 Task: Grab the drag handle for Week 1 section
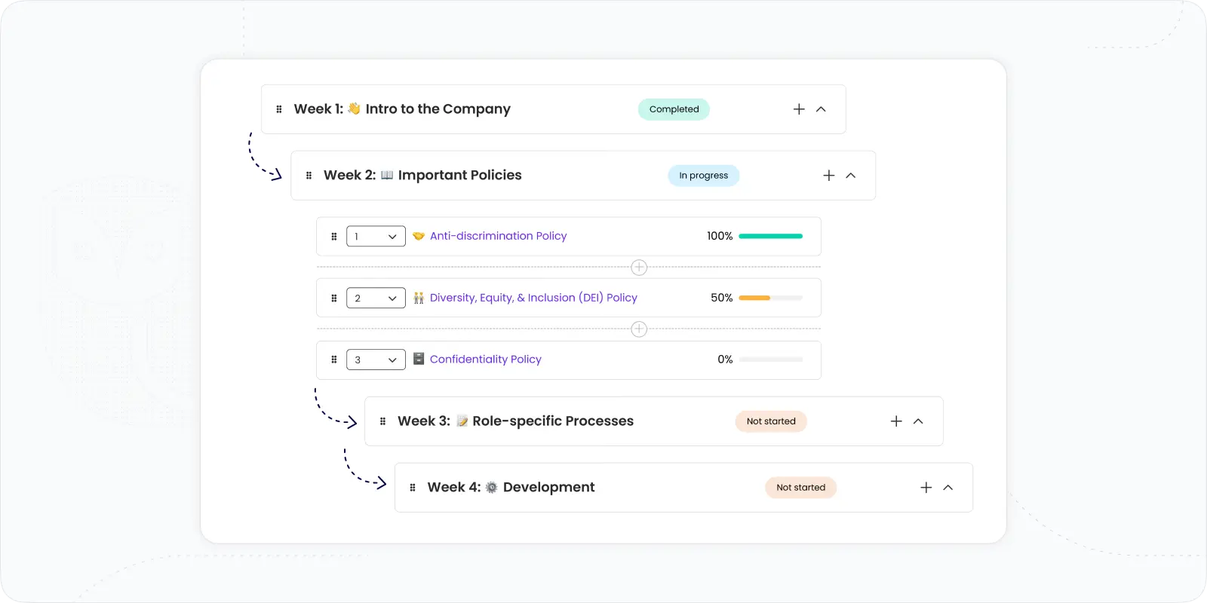(279, 109)
